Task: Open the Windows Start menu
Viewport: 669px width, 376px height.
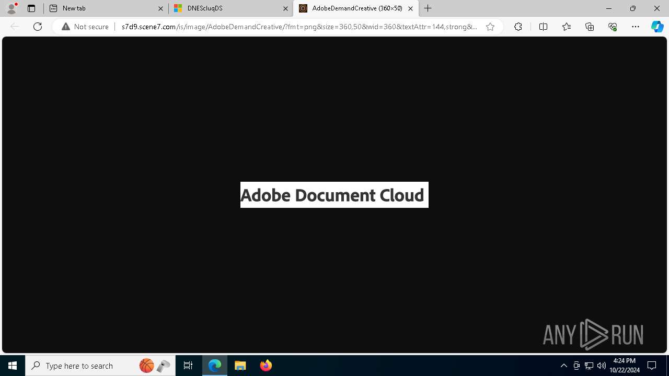Action: click(13, 366)
